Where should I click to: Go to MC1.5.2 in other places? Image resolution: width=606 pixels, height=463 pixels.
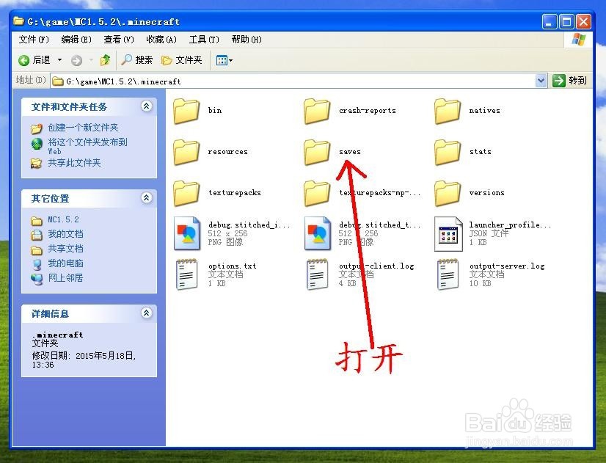(x=63, y=219)
